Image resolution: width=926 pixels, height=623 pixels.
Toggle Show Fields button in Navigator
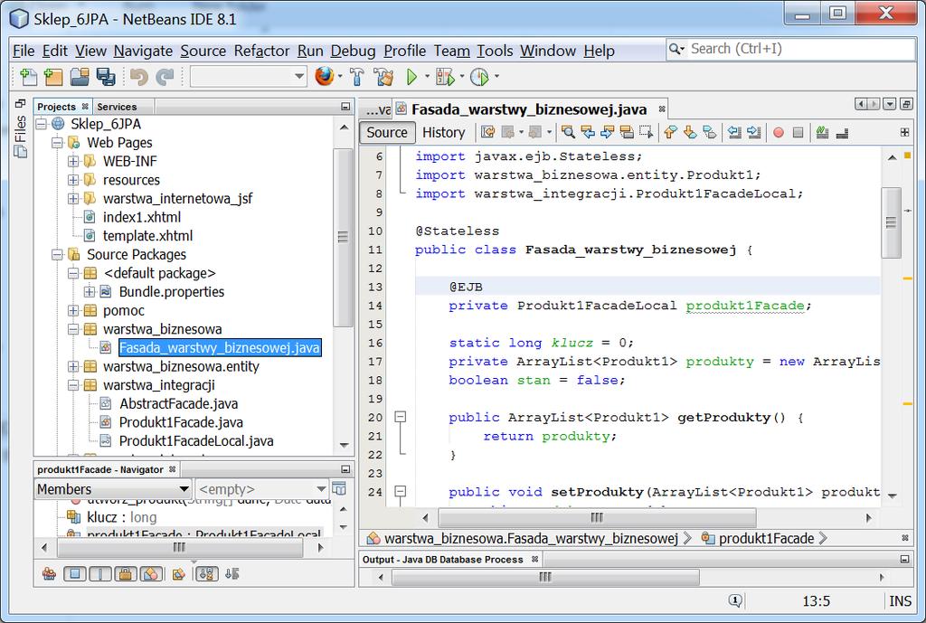click(x=74, y=573)
